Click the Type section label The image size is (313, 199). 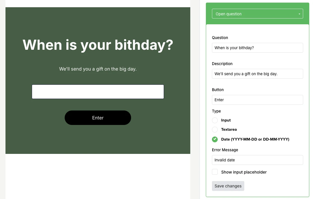point(216,111)
